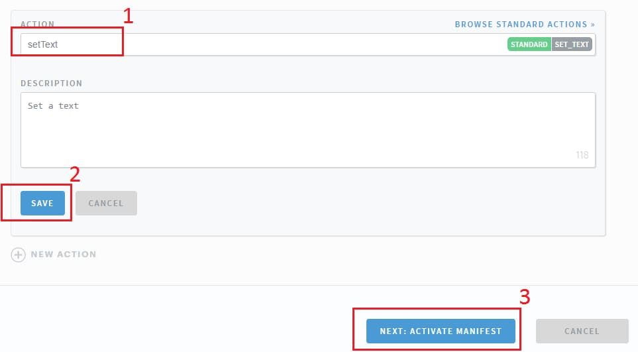638x352 pixels.
Task: Click blank middle area of Action input
Action: point(298,45)
